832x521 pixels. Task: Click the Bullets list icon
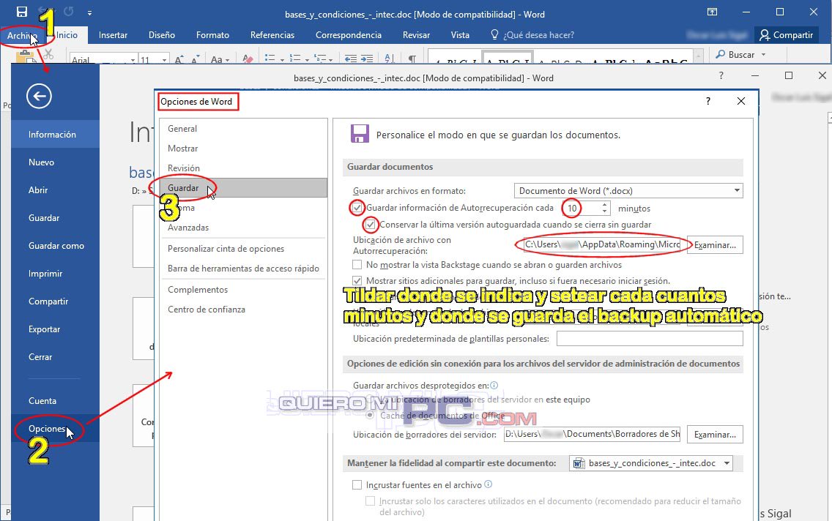coord(270,59)
